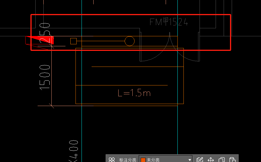Image resolution: width=261 pixels, height=162 pixels.
Task: Click the orange color swatch beside 未分类
Action: pos(143,160)
